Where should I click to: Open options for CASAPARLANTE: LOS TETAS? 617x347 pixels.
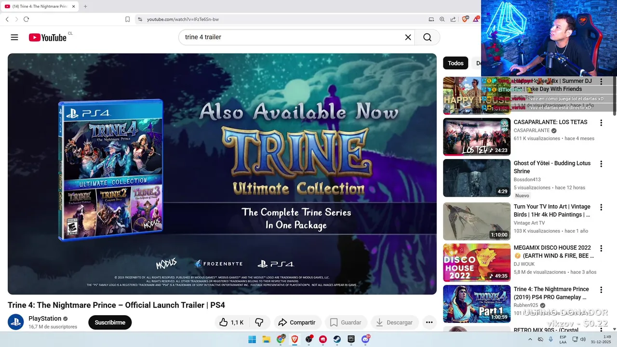pyautogui.click(x=601, y=123)
